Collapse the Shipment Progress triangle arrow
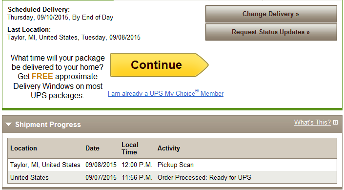Screen dimensions: 344x190 coord(9,125)
